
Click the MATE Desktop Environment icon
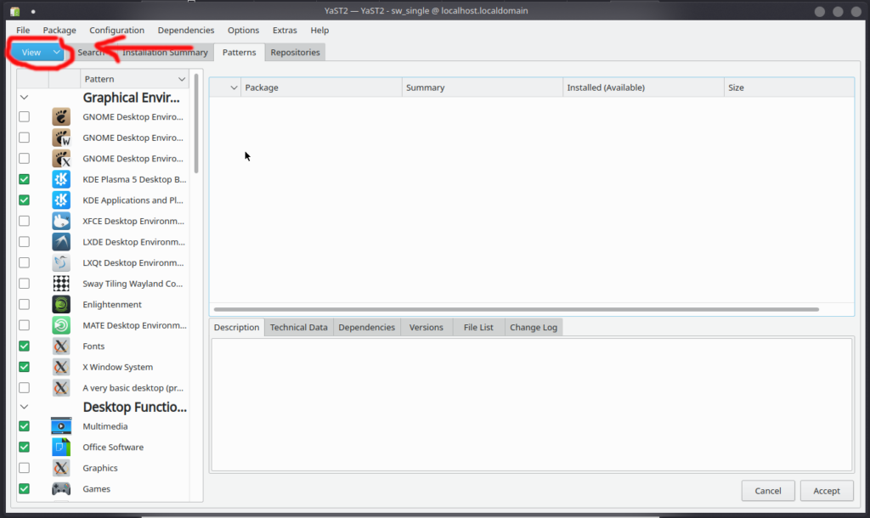click(61, 325)
